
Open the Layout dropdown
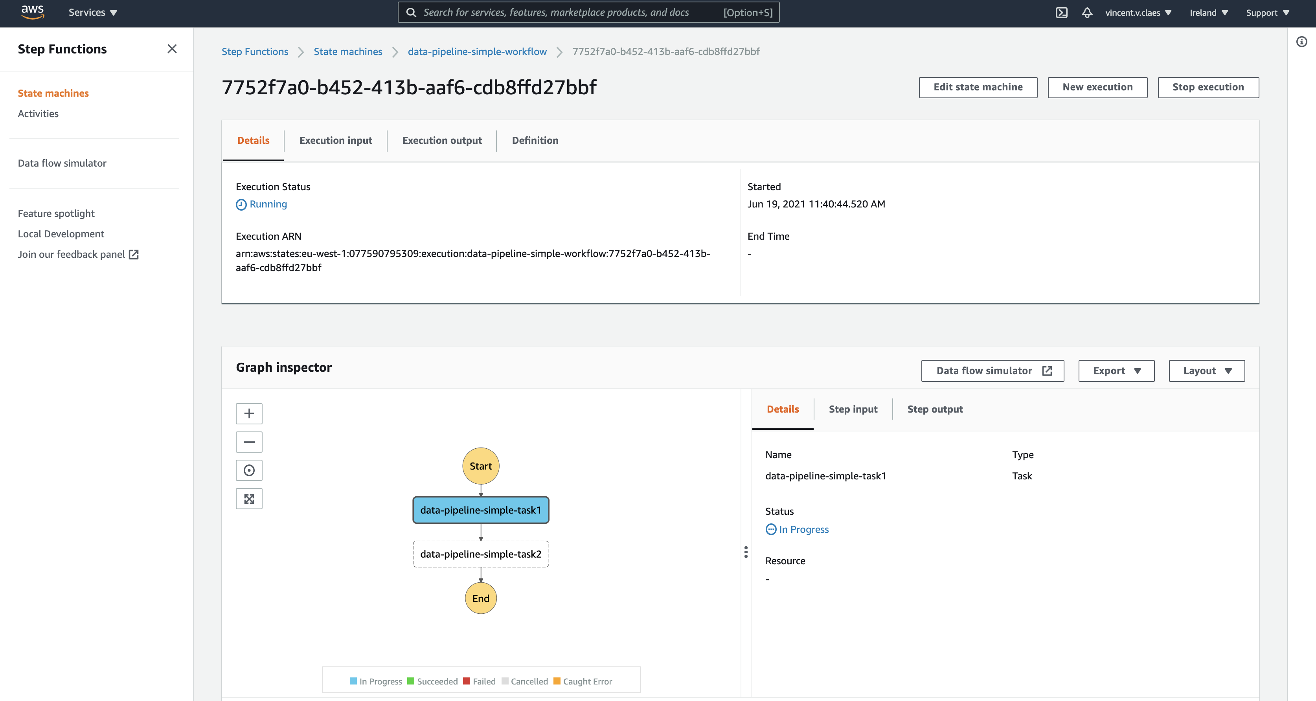click(x=1207, y=371)
